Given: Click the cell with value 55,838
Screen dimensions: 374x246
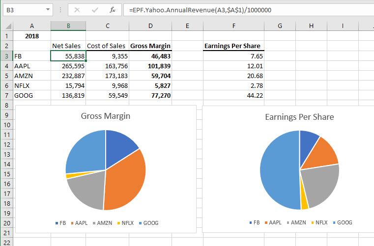Looking at the screenshot, I should tap(68, 56).
